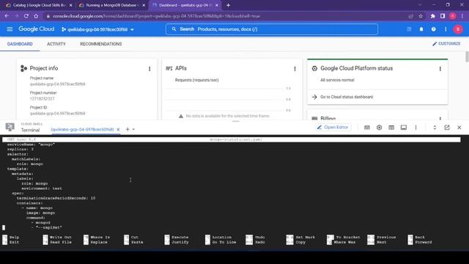
Task: Reload the browser page
Action: click(26, 16)
